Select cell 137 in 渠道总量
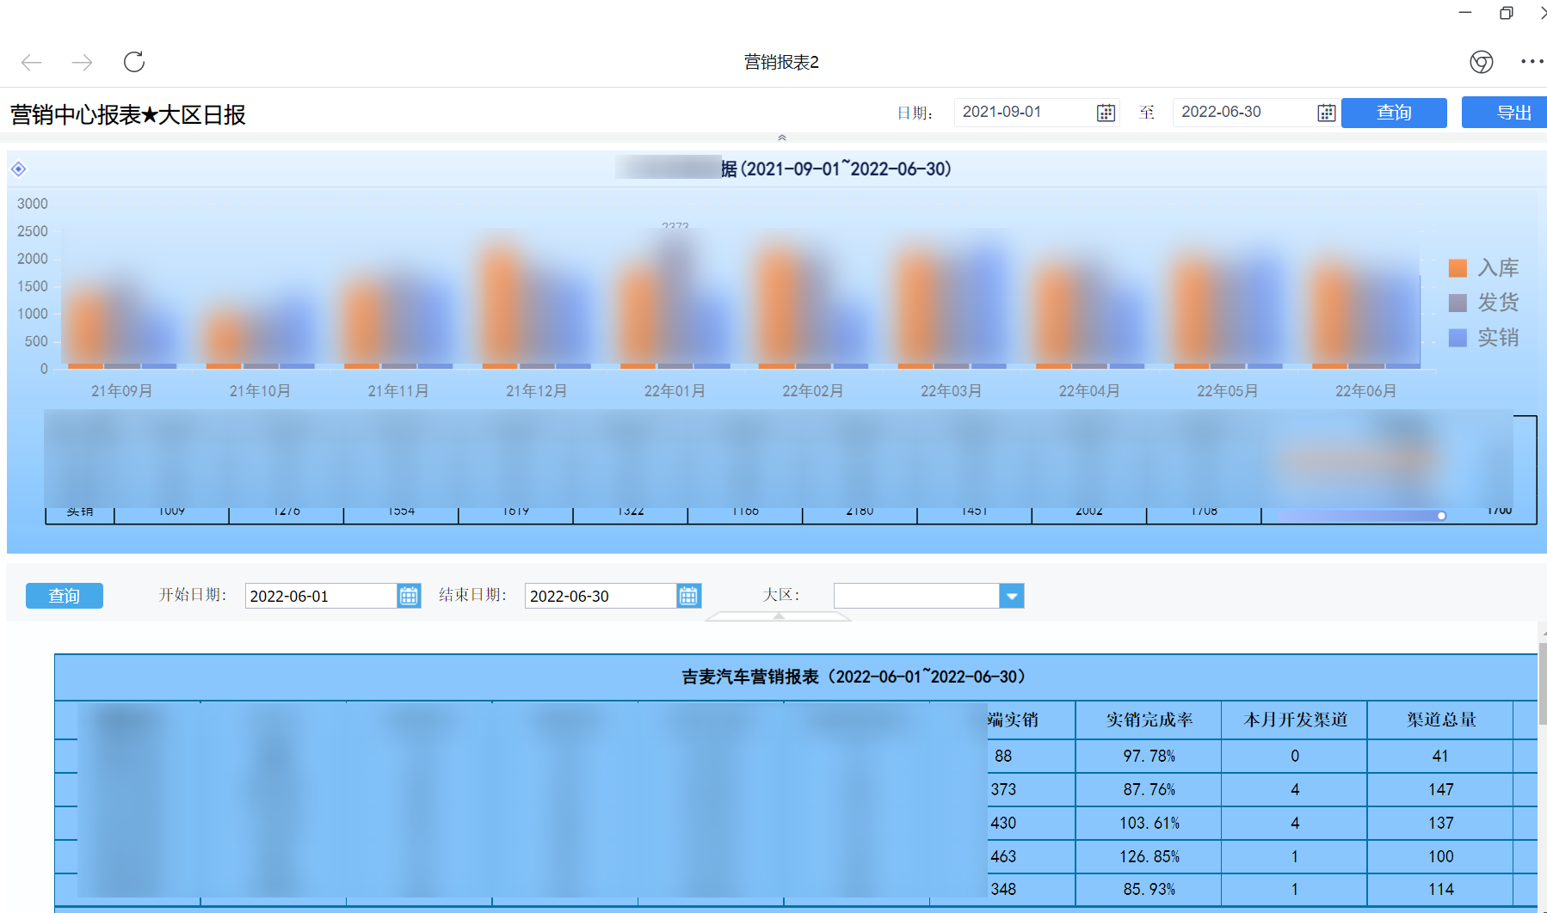 pos(1441,824)
